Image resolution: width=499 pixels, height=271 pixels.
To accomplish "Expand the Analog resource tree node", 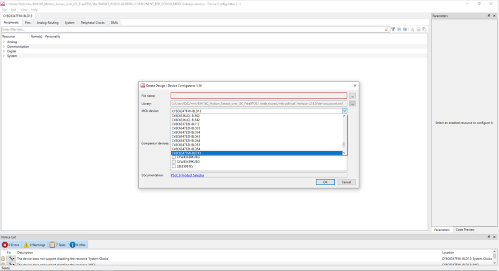I will point(4,42).
